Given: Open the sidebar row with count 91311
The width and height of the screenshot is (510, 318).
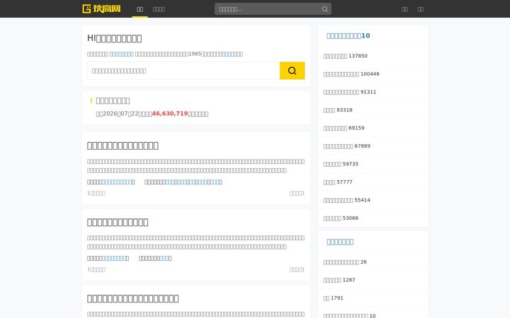Looking at the screenshot, I should (373, 92).
